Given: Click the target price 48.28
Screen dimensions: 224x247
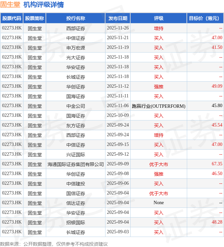Looking at the screenshot, I should [217, 222].
